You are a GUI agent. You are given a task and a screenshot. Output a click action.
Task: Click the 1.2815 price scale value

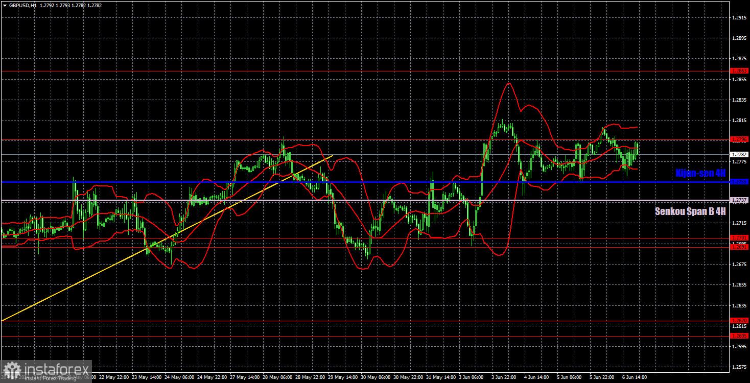[x=739, y=121]
